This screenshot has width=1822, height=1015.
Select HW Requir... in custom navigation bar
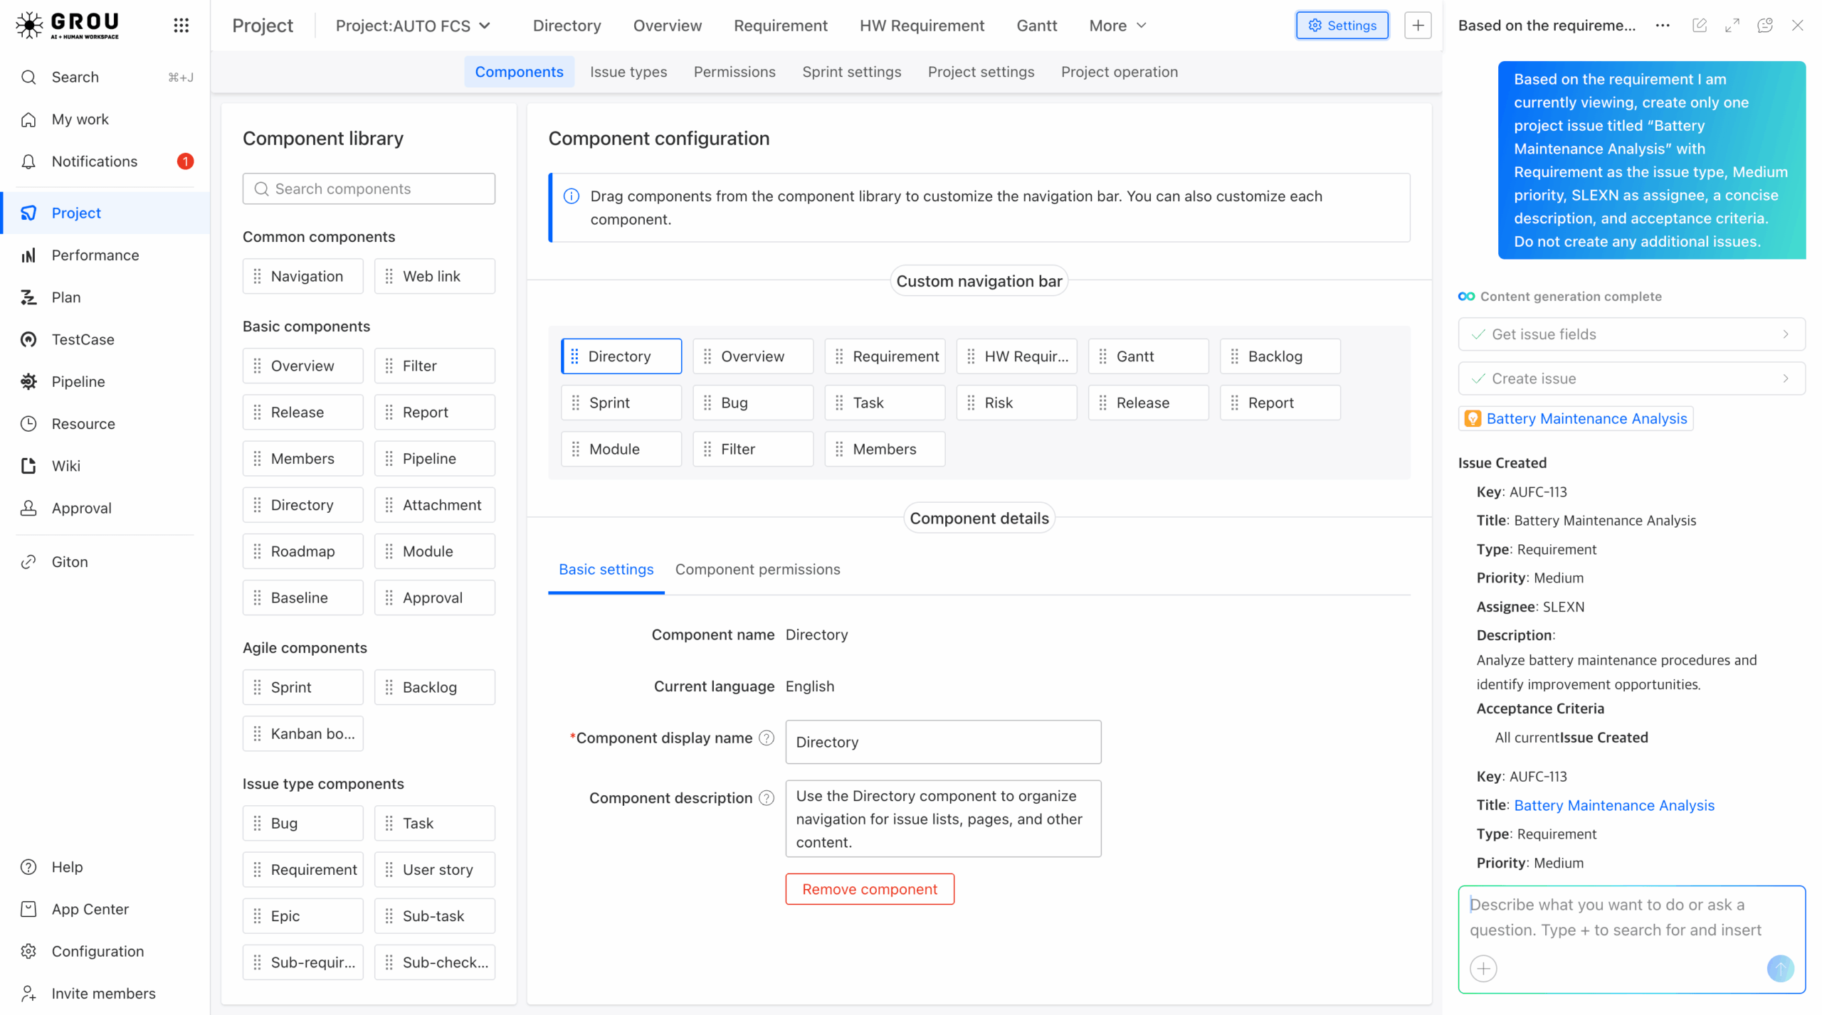point(1016,356)
